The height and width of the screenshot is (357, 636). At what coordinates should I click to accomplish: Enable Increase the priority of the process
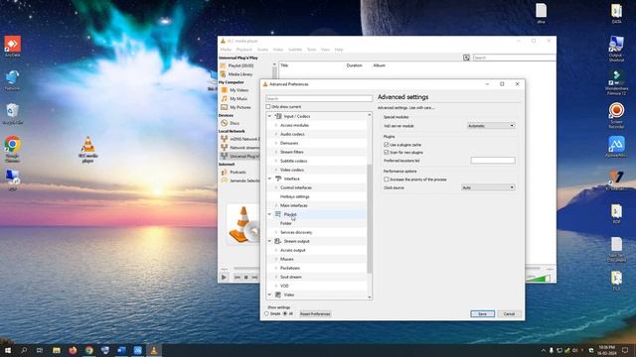pyautogui.click(x=387, y=179)
